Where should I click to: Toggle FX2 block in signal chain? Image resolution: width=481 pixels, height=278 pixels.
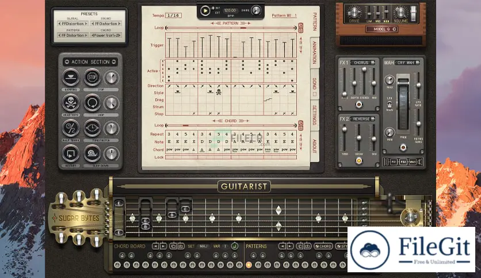coord(403,161)
